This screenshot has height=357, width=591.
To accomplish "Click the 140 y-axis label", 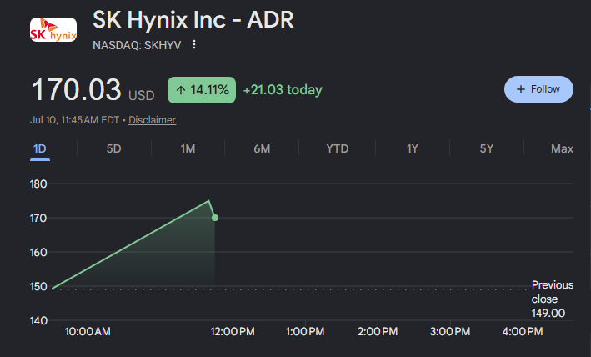I will (x=38, y=321).
